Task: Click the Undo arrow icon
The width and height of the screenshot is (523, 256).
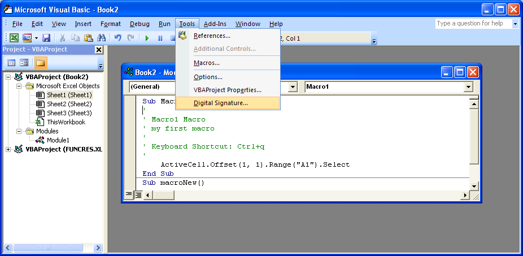Action: [x=117, y=38]
